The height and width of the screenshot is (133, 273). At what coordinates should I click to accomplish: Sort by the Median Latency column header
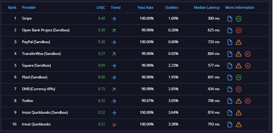(207, 8)
